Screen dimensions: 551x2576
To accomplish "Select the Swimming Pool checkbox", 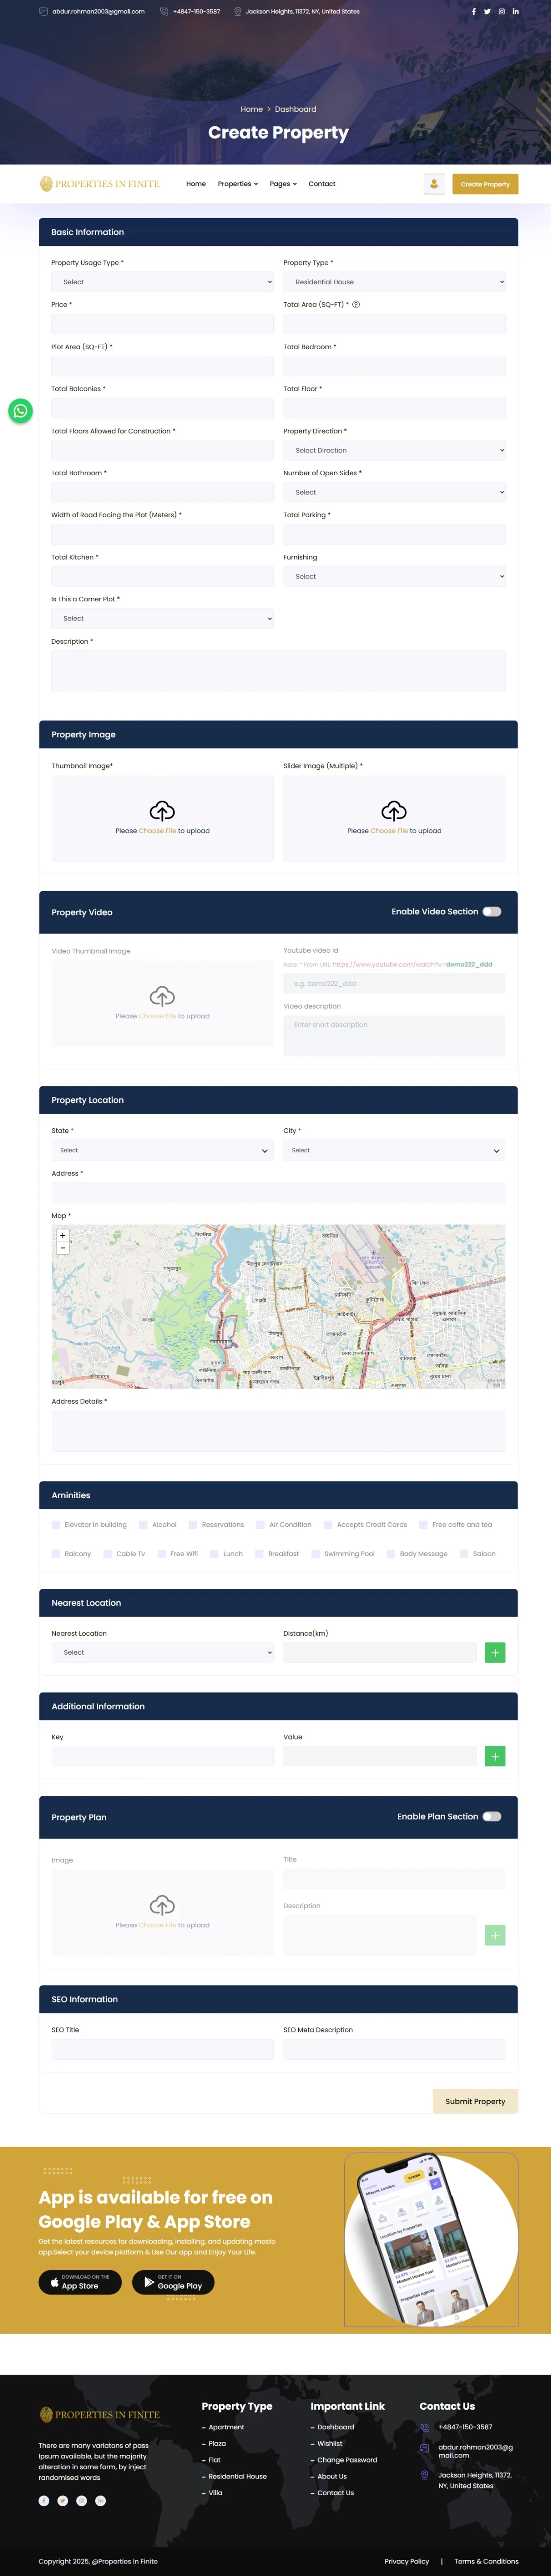I will tap(315, 1554).
